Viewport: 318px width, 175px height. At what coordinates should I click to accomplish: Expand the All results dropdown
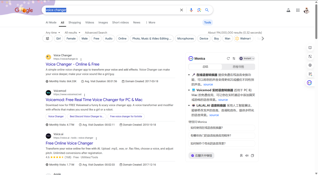pyautogui.click(x=73, y=32)
